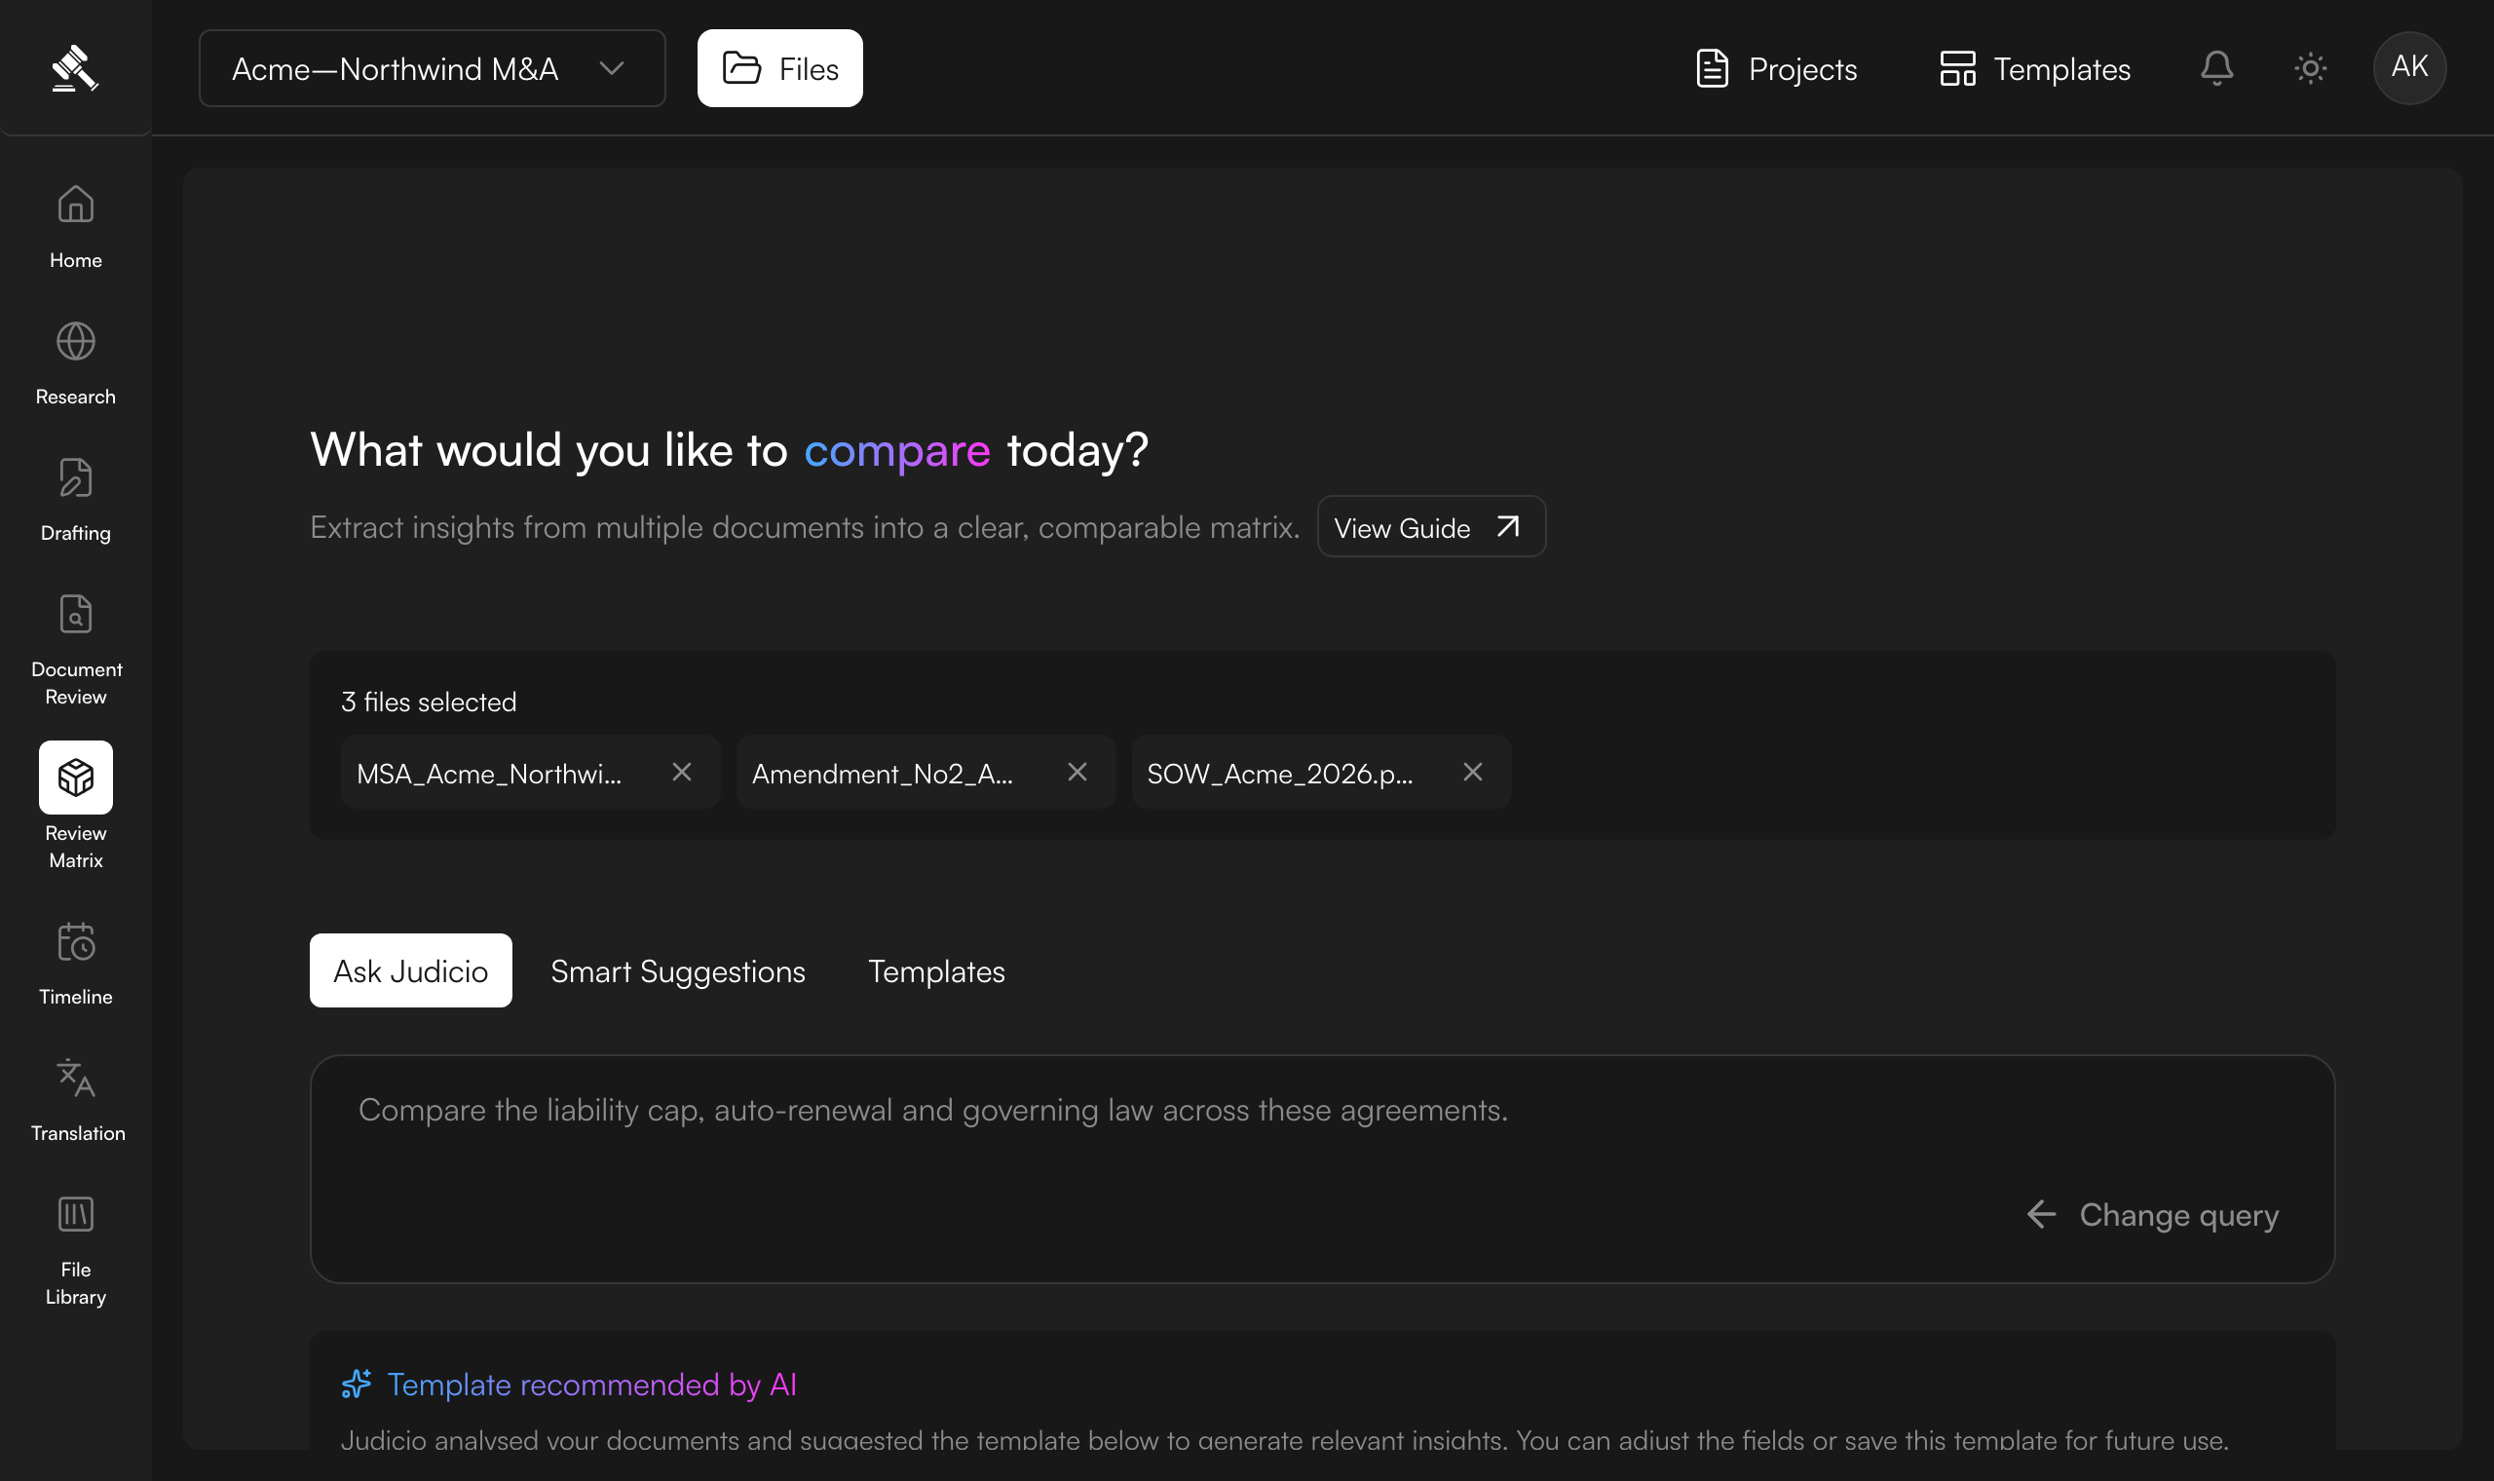
Task: Open the Research globe icon
Action: click(x=76, y=341)
